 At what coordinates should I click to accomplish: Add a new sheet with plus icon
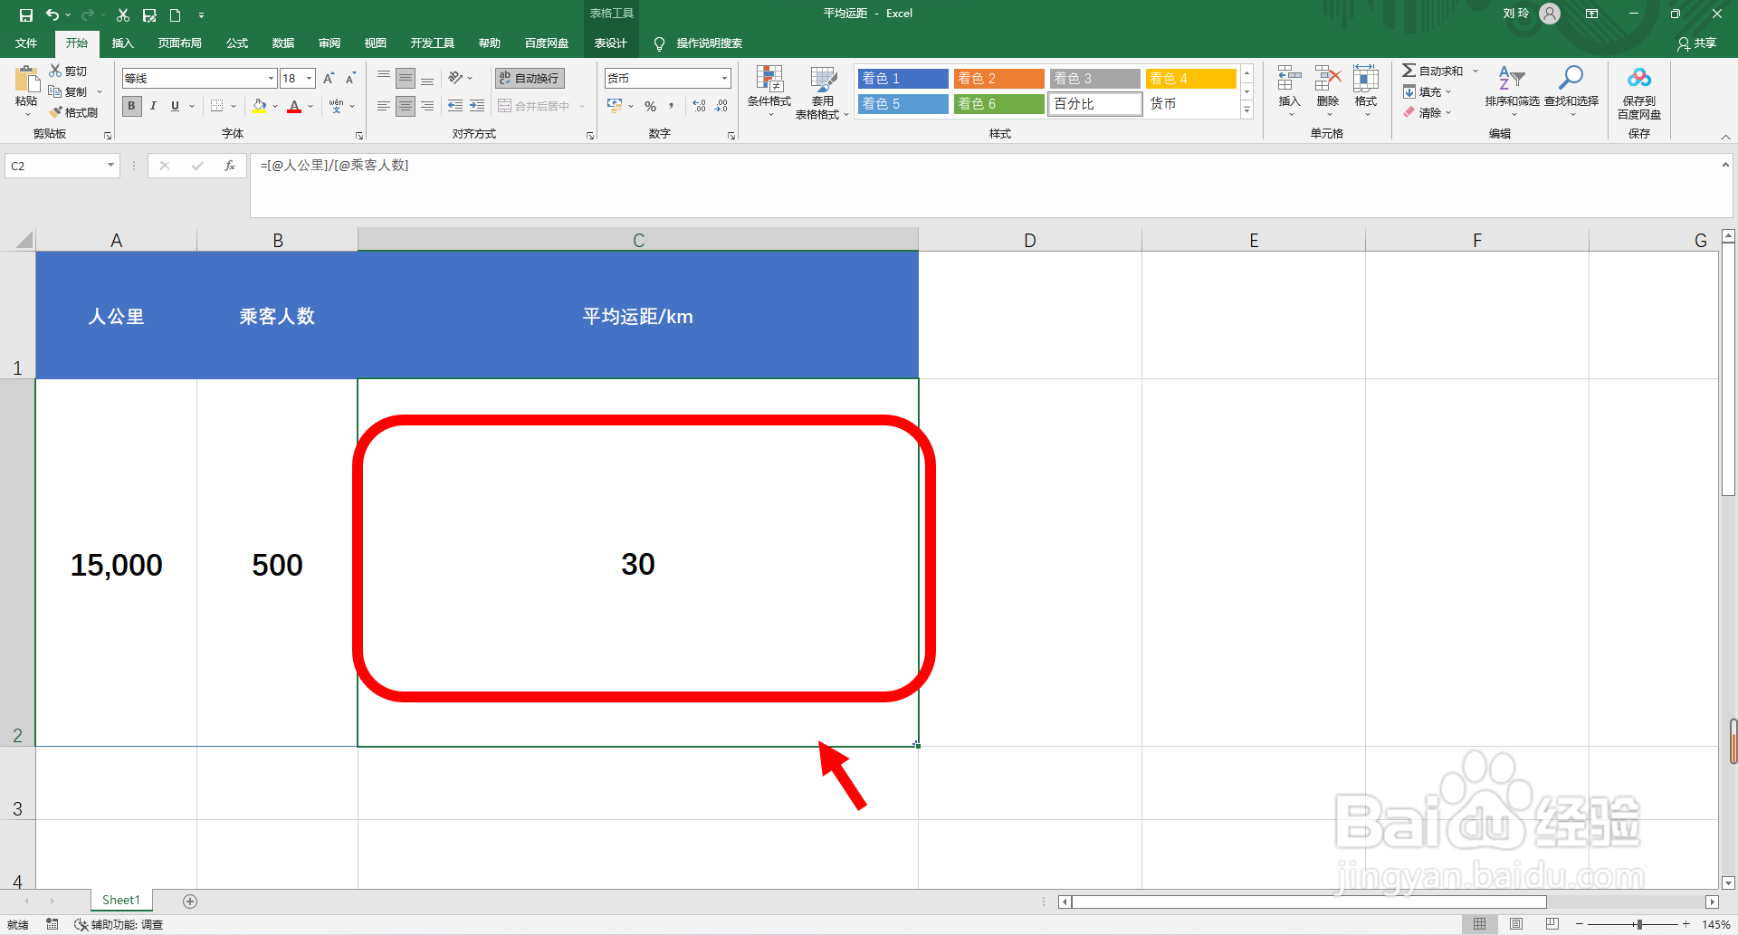tap(190, 901)
